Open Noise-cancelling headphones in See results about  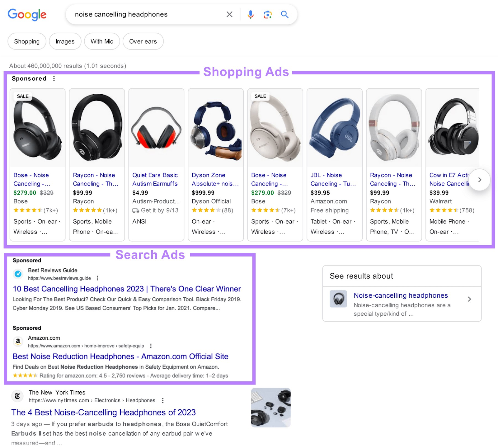click(x=401, y=295)
